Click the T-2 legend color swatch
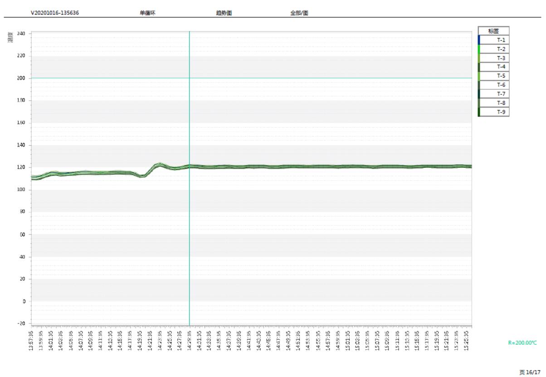Screen dimensions: 546x377 pos(479,49)
